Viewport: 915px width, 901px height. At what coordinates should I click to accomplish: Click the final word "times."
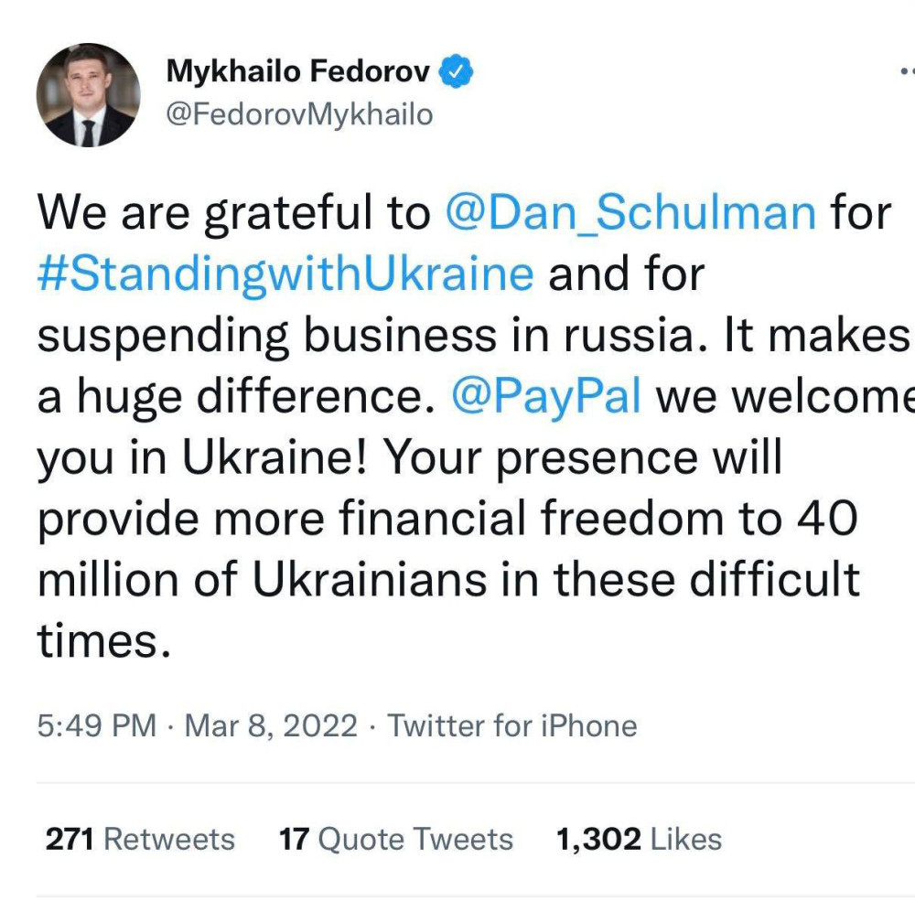click(x=103, y=642)
